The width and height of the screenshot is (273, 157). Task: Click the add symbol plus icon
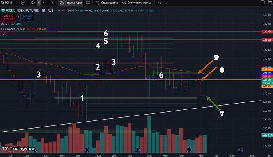point(23,2)
